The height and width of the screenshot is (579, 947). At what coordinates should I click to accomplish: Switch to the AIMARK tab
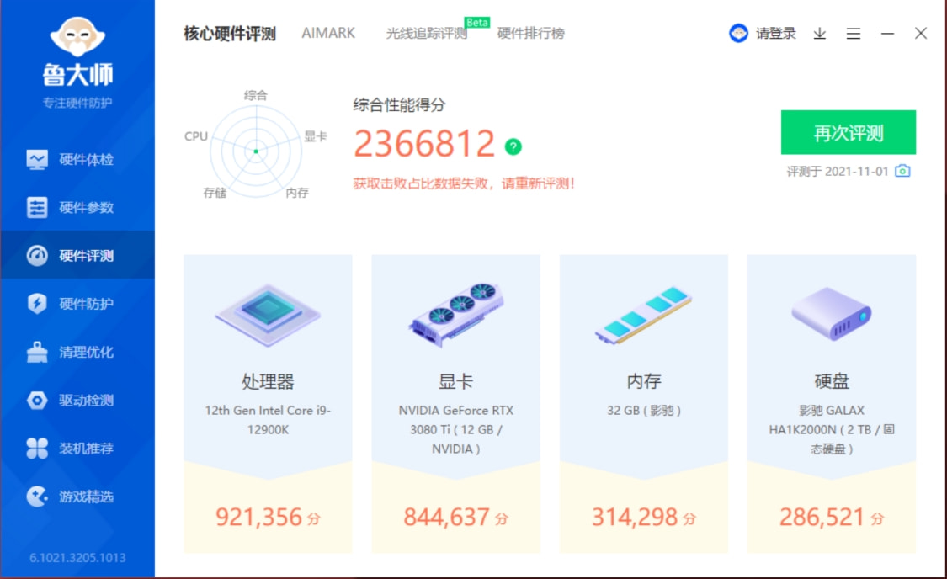tap(327, 34)
